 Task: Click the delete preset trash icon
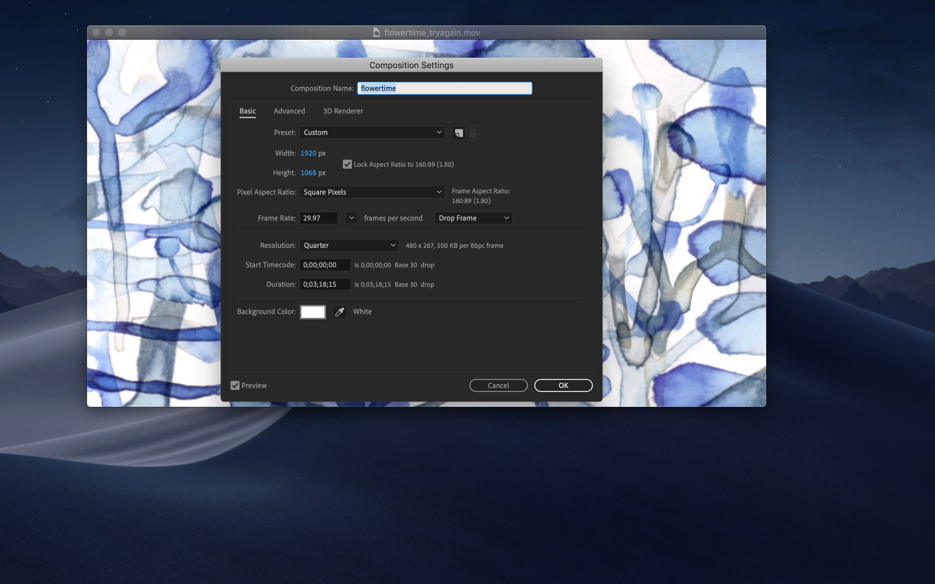(x=473, y=133)
